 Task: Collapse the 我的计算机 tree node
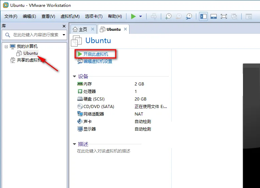tap(6, 46)
